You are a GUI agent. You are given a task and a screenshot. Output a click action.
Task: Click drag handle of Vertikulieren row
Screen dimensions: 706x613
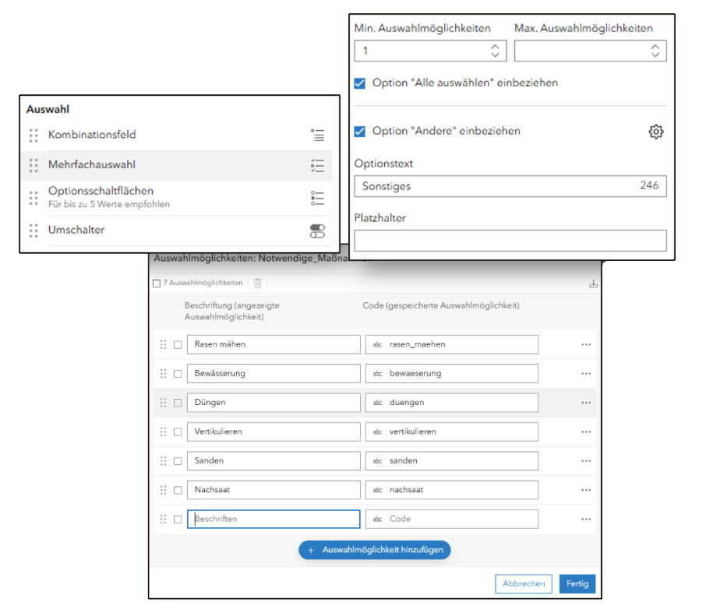tap(163, 432)
